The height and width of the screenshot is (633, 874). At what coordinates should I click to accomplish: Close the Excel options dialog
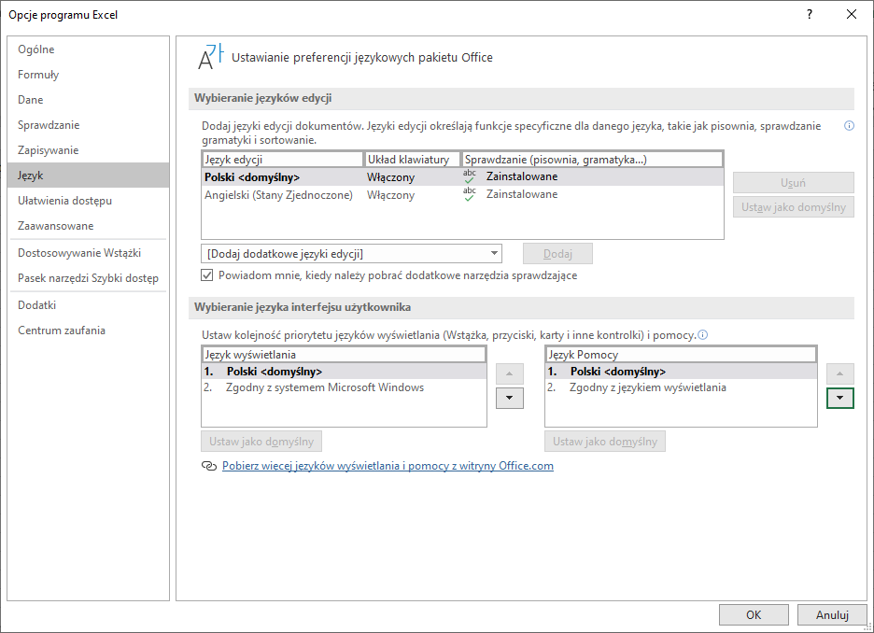pos(852,15)
